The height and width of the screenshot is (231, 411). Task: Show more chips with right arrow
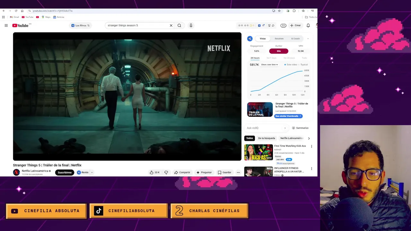(x=309, y=138)
